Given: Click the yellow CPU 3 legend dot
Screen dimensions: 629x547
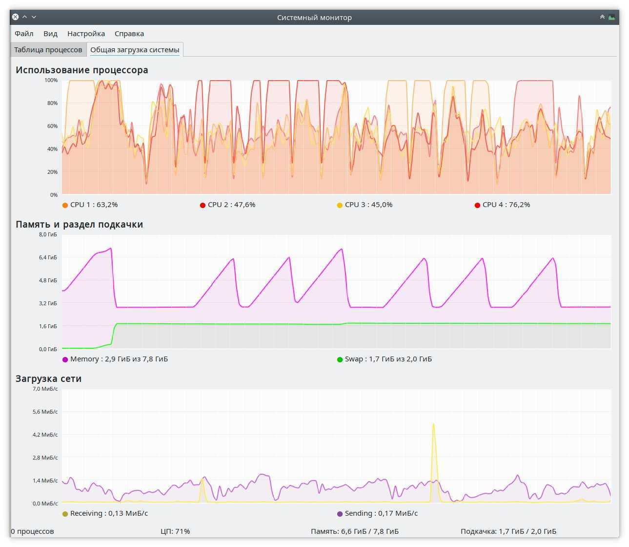Looking at the screenshot, I should tap(340, 205).
